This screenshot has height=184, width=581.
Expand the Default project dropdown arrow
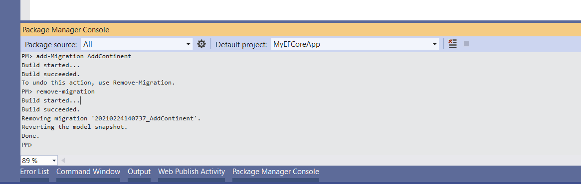[435, 44]
